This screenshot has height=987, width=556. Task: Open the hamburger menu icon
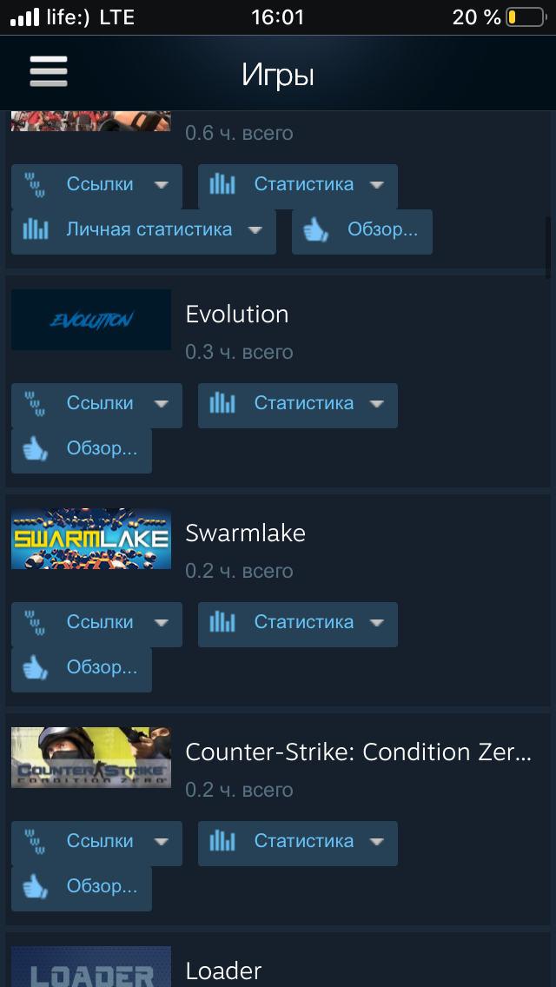click(49, 72)
